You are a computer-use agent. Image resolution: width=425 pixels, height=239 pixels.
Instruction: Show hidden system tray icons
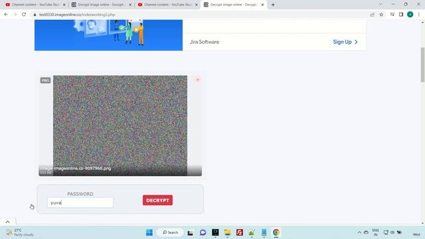coord(359,232)
